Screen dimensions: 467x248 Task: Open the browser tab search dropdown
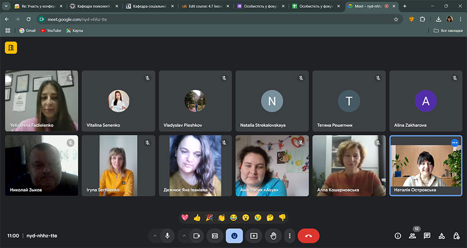pyautogui.click(x=6, y=6)
